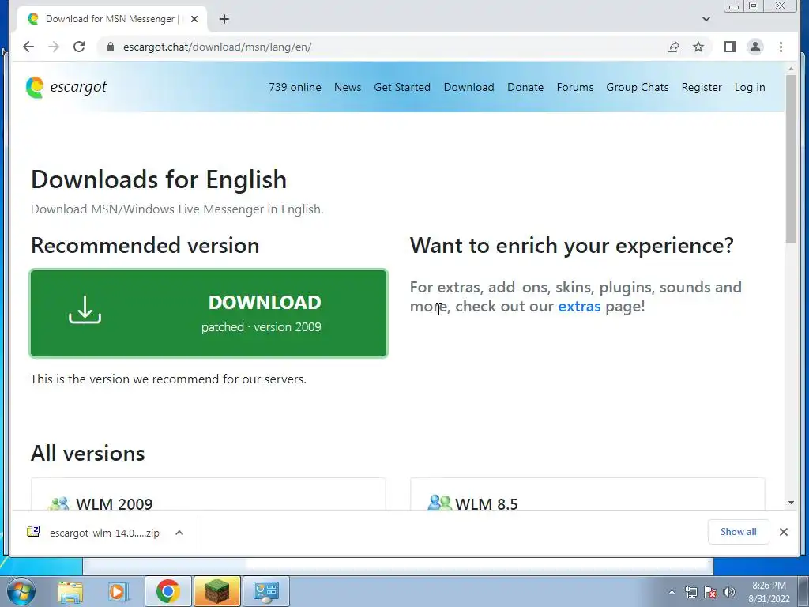Viewport: 809px width, 607px height.
Task: Open Group Chats page
Action: click(638, 87)
